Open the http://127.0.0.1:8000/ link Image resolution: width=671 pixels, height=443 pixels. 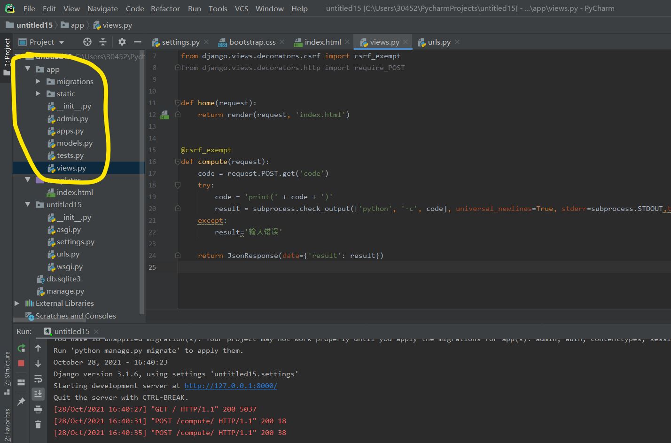coord(231,386)
